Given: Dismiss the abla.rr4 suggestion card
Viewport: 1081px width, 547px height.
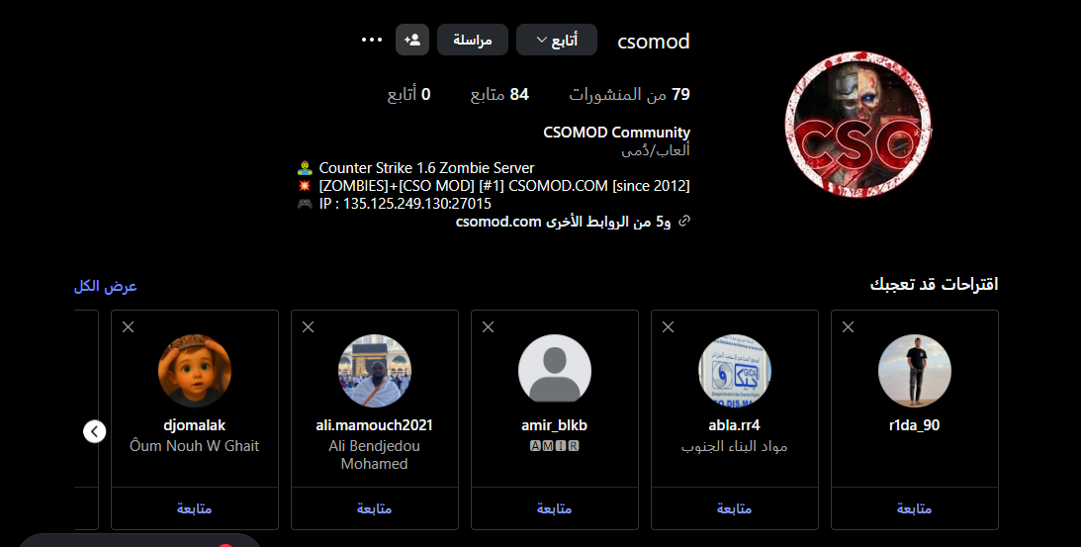Looking at the screenshot, I should 669,326.
